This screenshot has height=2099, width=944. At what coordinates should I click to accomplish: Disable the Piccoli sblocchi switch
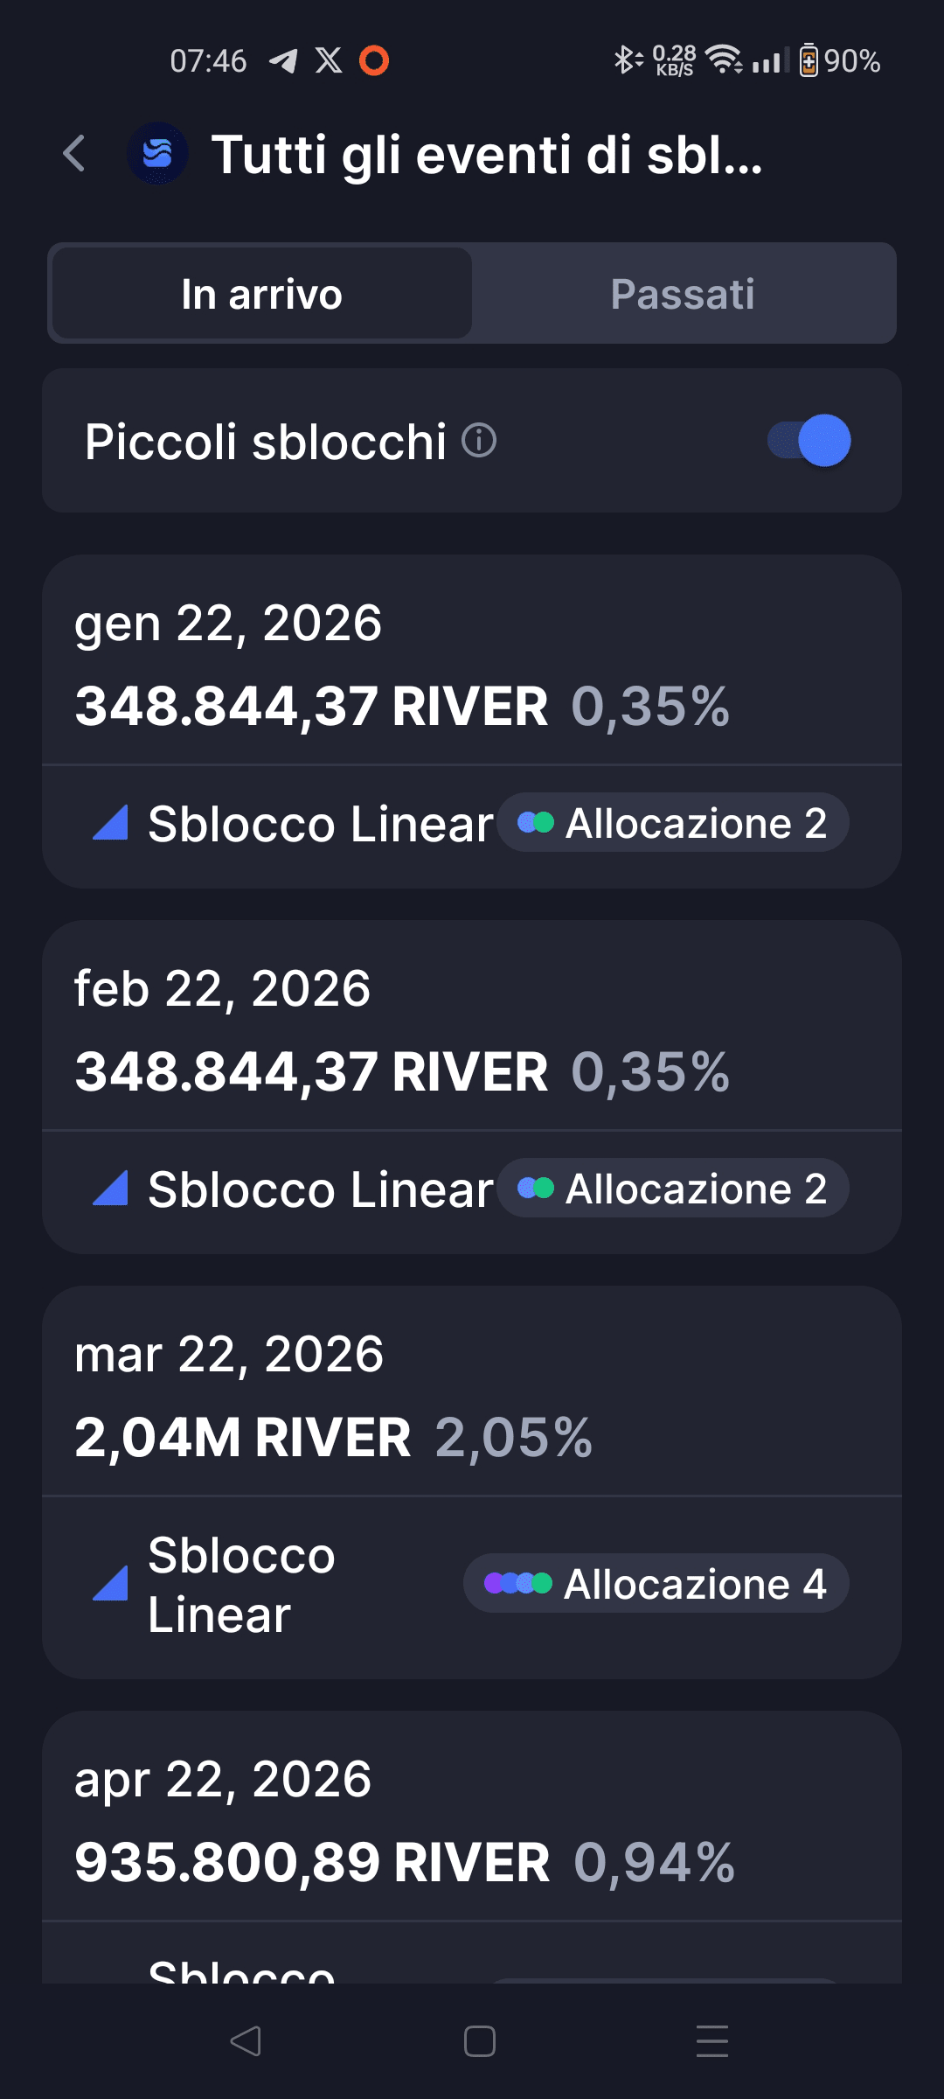tap(809, 440)
